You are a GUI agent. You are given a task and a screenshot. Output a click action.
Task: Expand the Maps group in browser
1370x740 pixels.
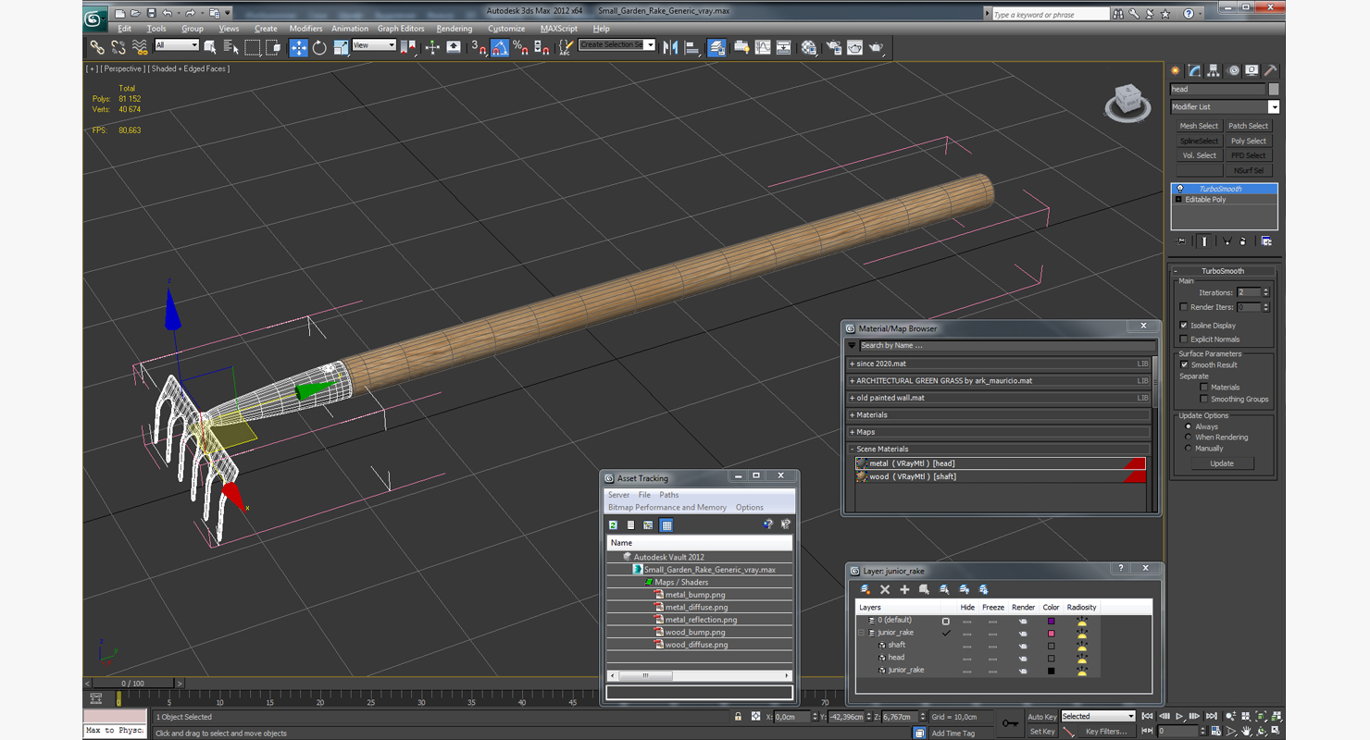999,432
